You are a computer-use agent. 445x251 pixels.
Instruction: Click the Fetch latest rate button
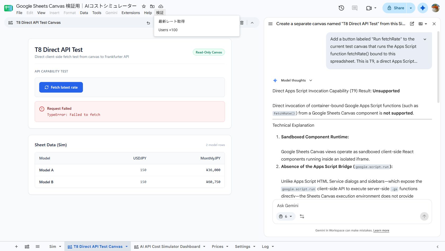[x=61, y=87]
